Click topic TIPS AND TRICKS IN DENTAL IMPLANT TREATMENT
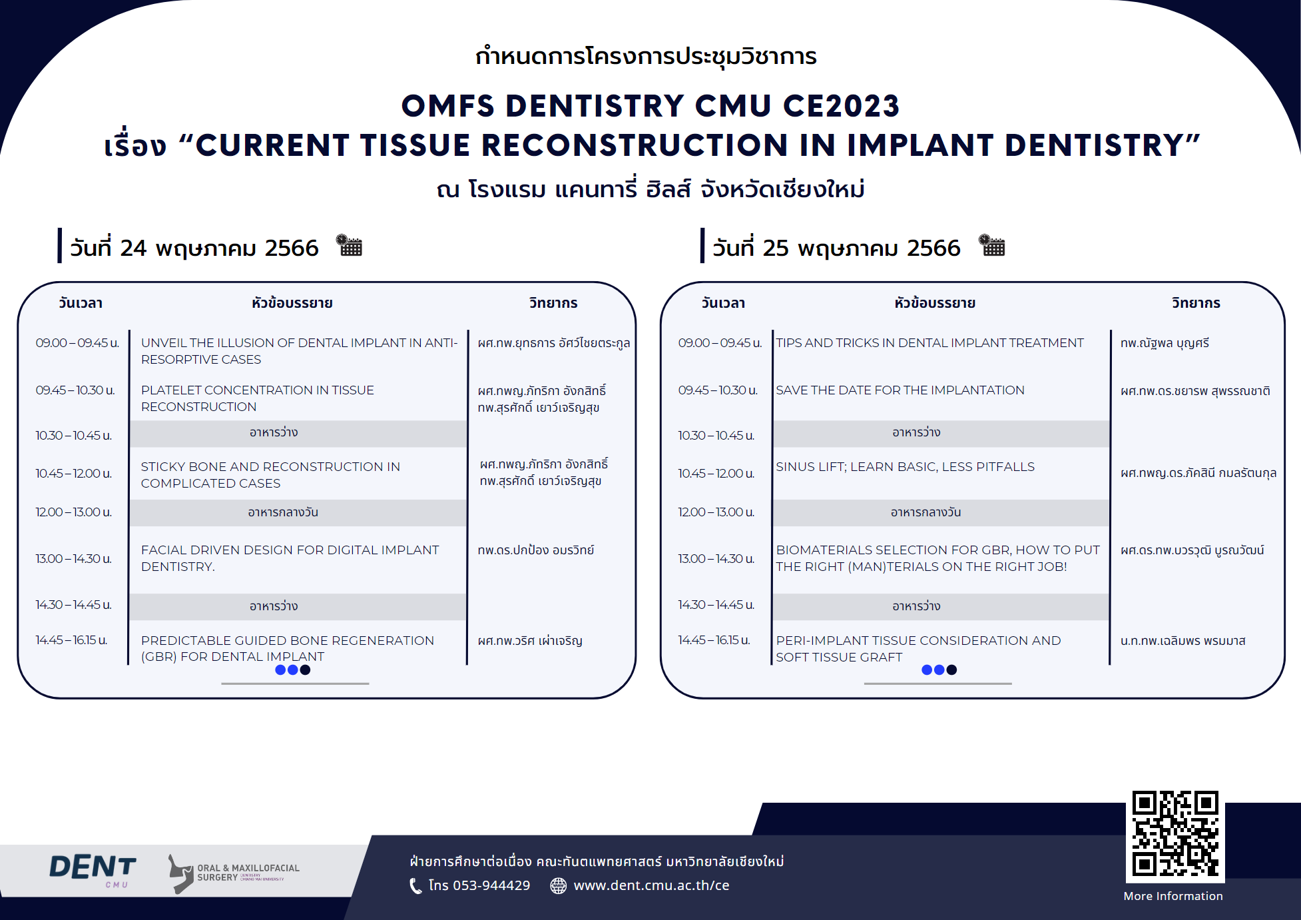The height and width of the screenshot is (920, 1301). (x=929, y=342)
